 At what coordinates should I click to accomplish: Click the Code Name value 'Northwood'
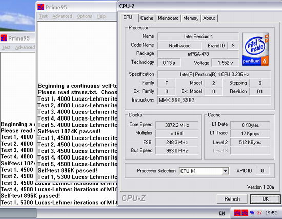point(179,46)
